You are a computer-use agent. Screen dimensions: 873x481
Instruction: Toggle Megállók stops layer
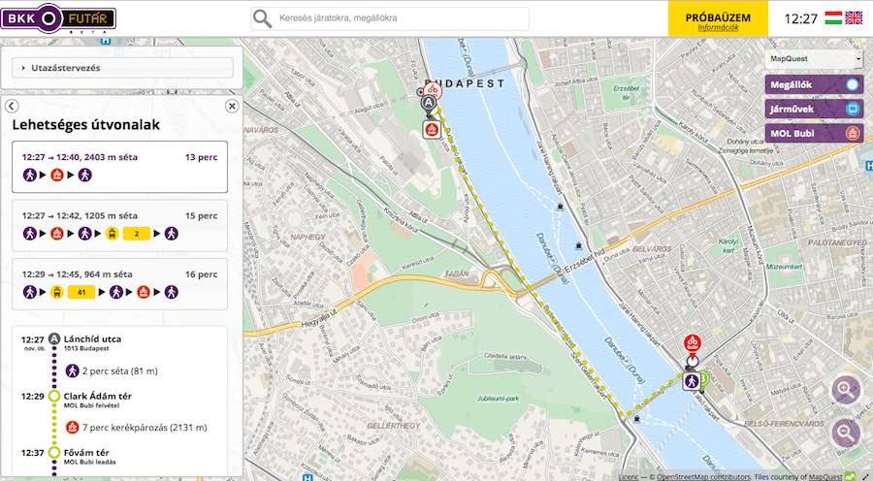813,84
